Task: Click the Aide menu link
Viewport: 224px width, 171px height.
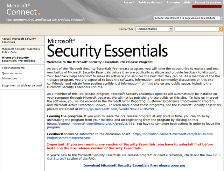Action: [x=188, y=2]
